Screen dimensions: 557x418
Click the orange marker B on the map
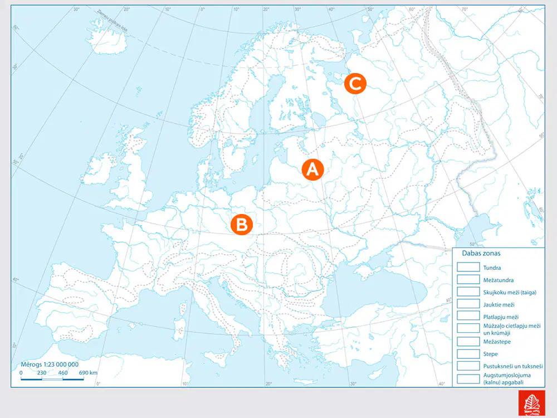tap(242, 225)
